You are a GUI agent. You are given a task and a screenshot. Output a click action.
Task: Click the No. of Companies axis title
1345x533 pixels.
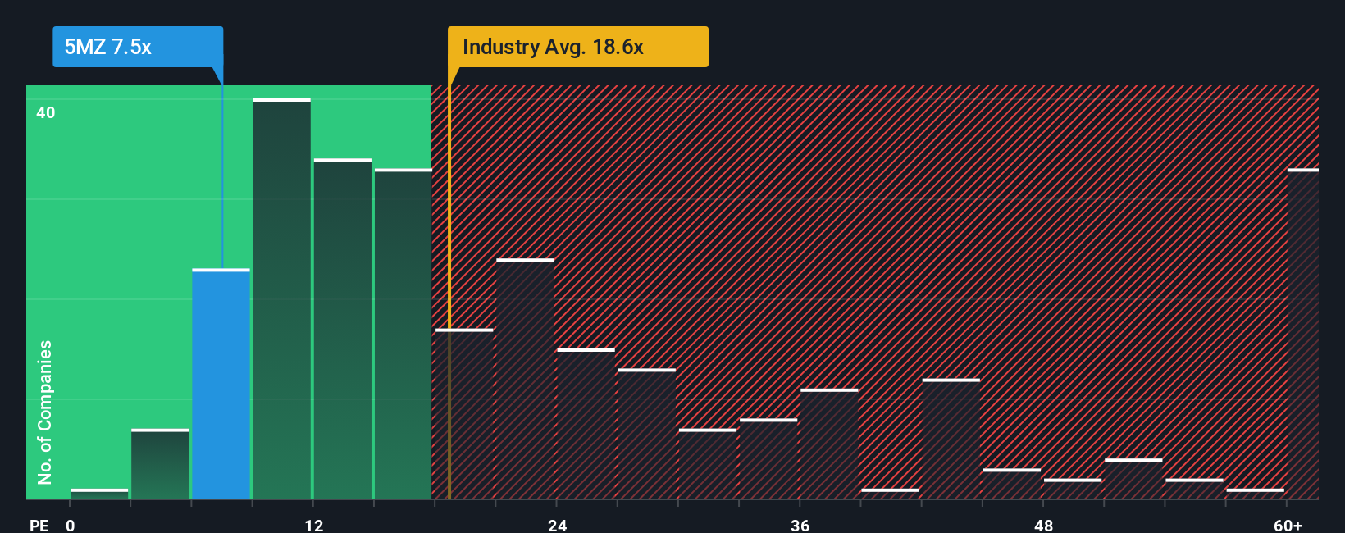pyautogui.click(x=45, y=412)
